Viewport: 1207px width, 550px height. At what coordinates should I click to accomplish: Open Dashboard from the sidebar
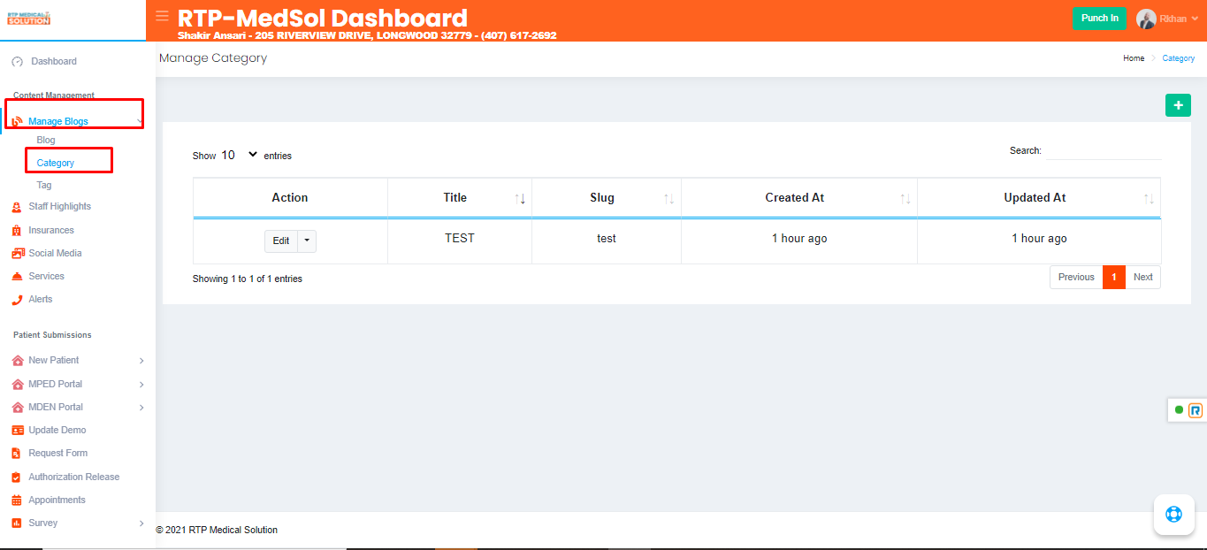(54, 62)
